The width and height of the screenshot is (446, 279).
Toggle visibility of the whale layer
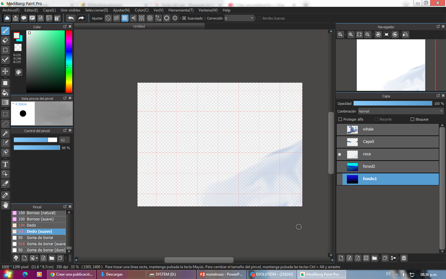tap(339, 130)
